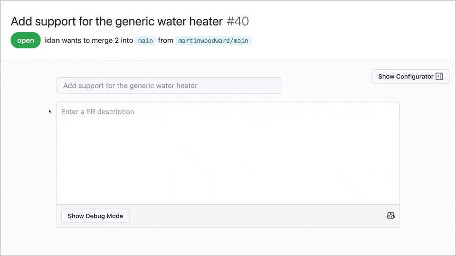Toggle Show Debug Mode
This screenshot has height=256, width=456.
95,216
